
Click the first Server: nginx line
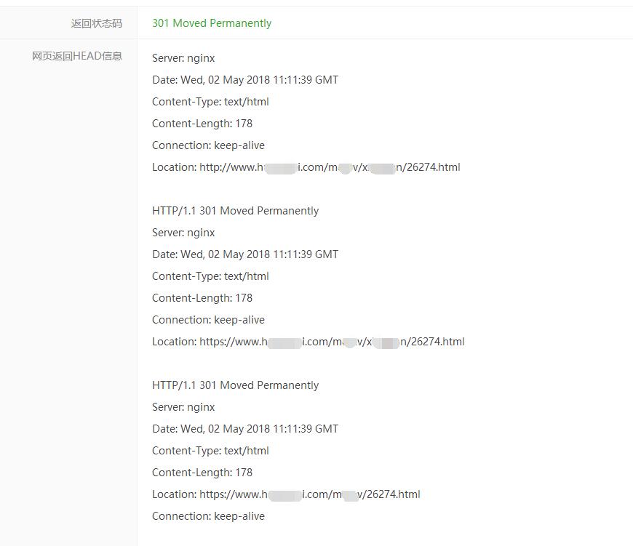pos(183,58)
